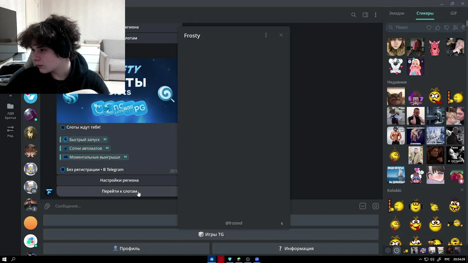Remove the Kolobki sticker set
The width and height of the screenshot is (468, 263).
coord(462,190)
